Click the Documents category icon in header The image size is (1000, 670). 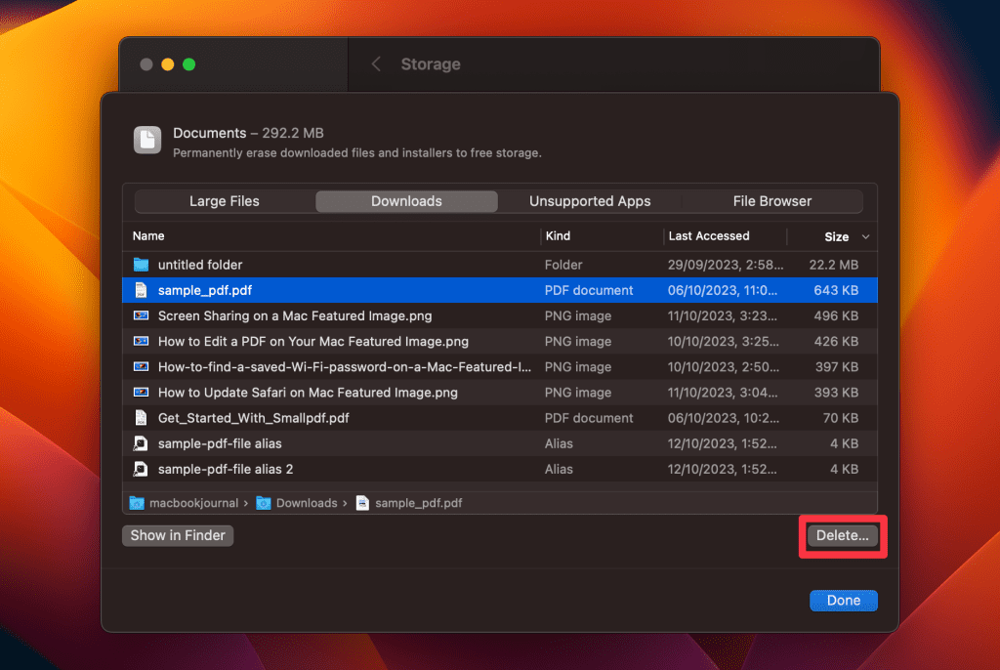(147, 141)
